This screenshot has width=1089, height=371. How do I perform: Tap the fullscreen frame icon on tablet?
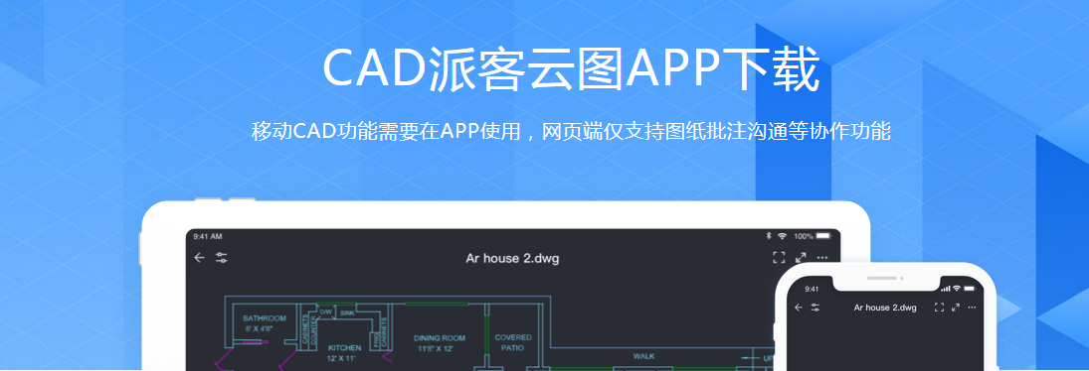click(x=779, y=258)
